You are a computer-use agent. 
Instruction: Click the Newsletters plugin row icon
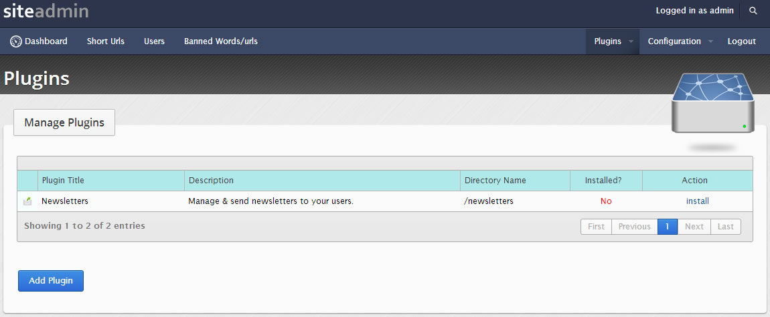tap(27, 201)
